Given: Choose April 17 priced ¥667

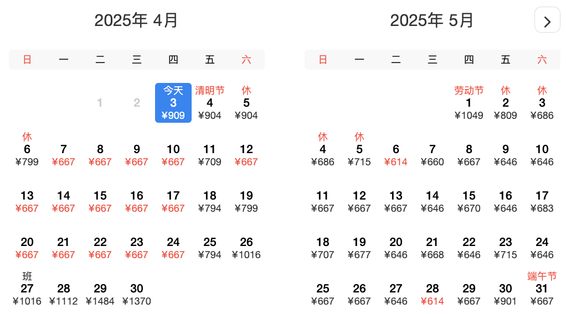Looking at the screenshot, I should pyautogui.click(x=173, y=202).
